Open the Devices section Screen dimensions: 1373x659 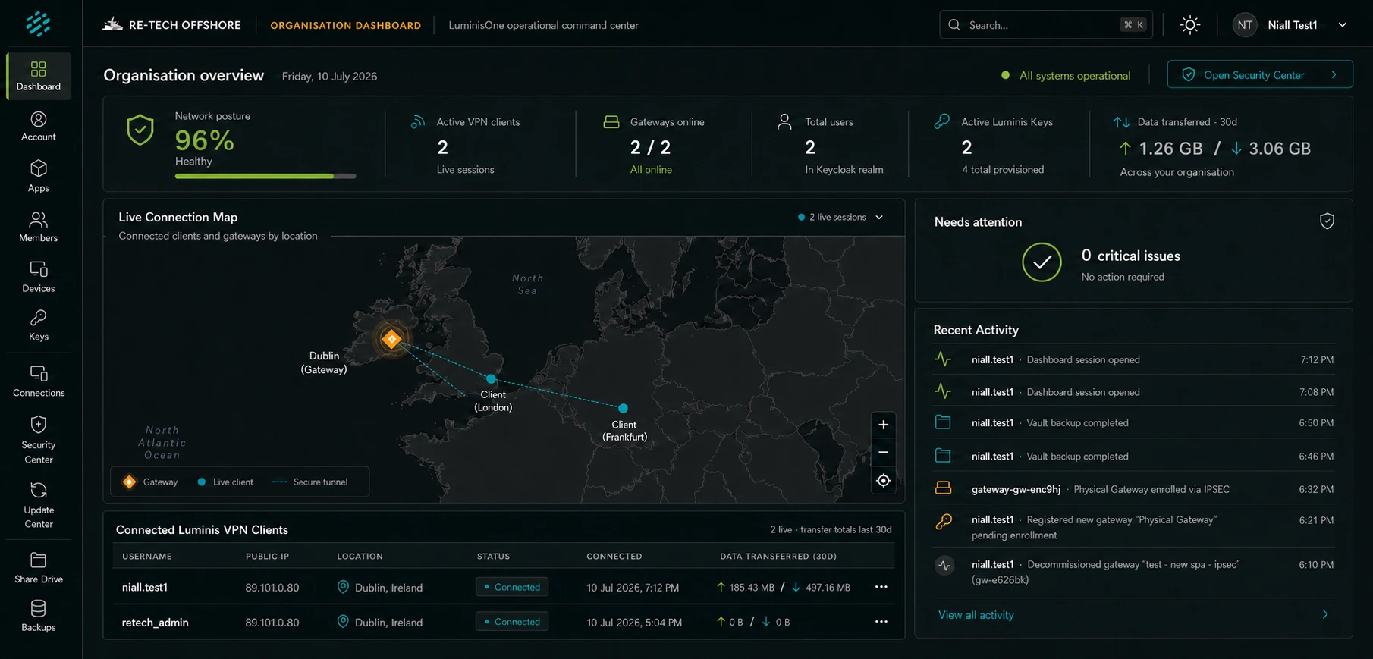[39, 277]
